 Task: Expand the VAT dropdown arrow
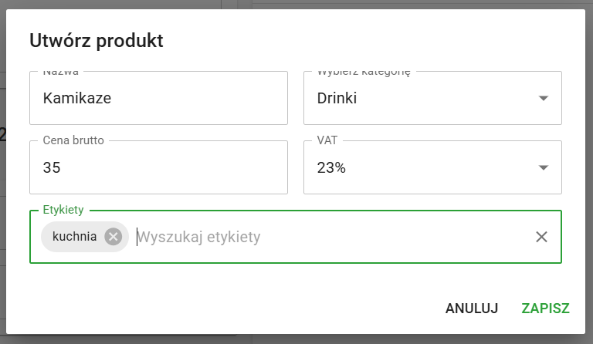click(x=543, y=167)
